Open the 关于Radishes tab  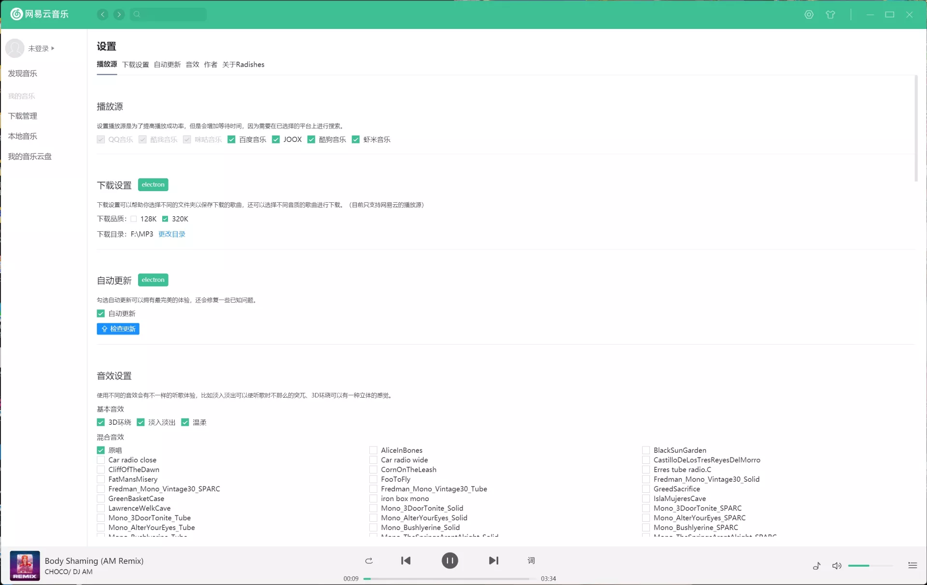pos(243,65)
